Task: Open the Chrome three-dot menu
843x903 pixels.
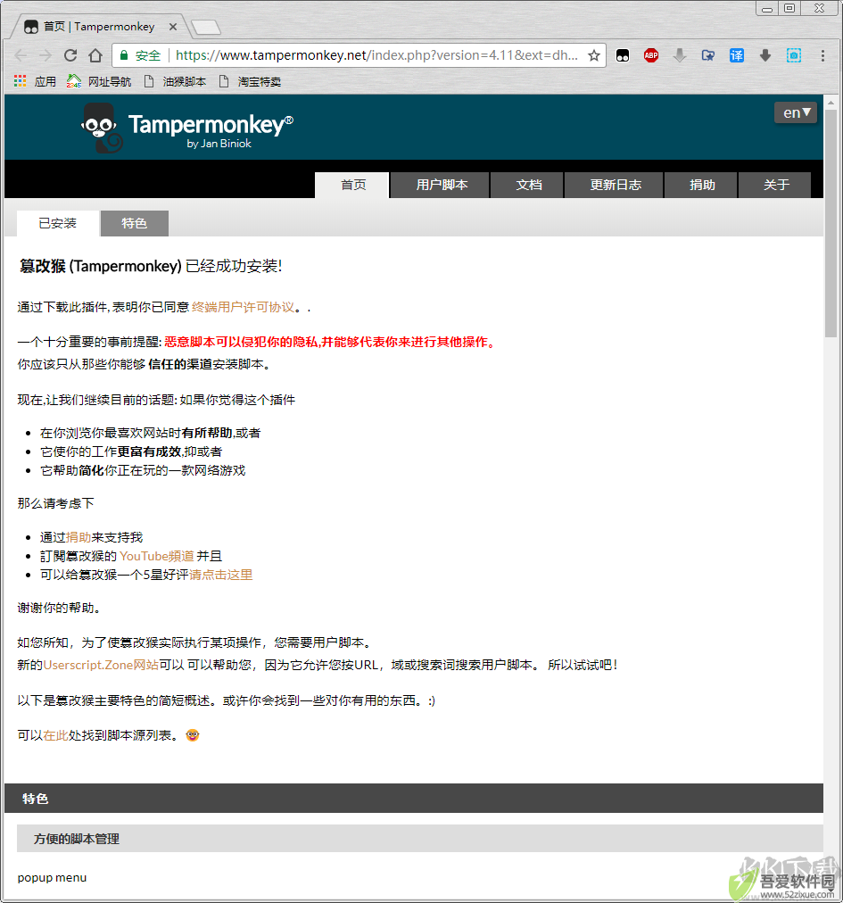Action: pyautogui.click(x=822, y=55)
